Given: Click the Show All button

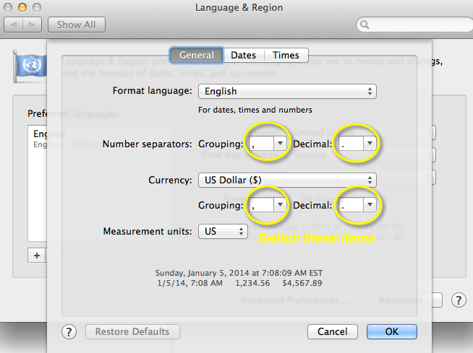Looking at the screenshot, I should coord(77,25).
